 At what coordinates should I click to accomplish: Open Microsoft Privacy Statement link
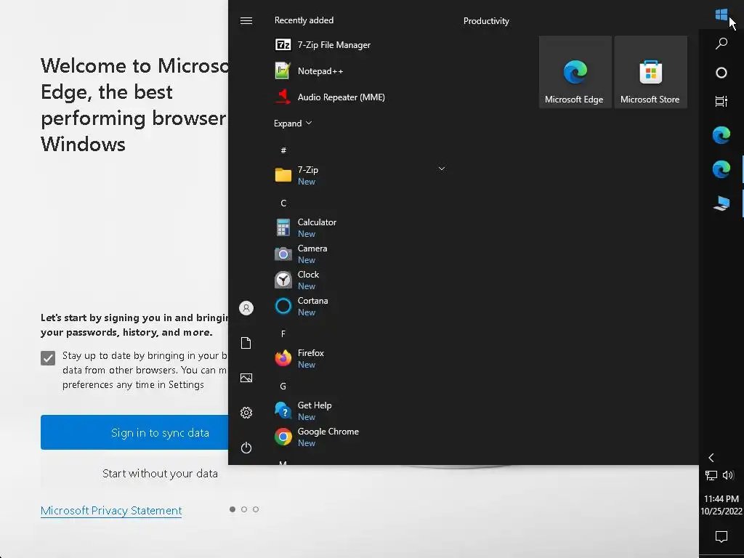[111, 511]
